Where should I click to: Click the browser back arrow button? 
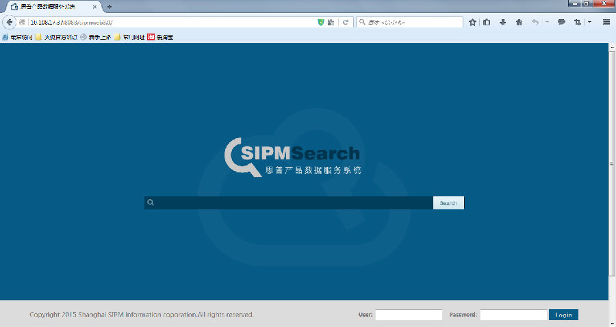(10, 23)
